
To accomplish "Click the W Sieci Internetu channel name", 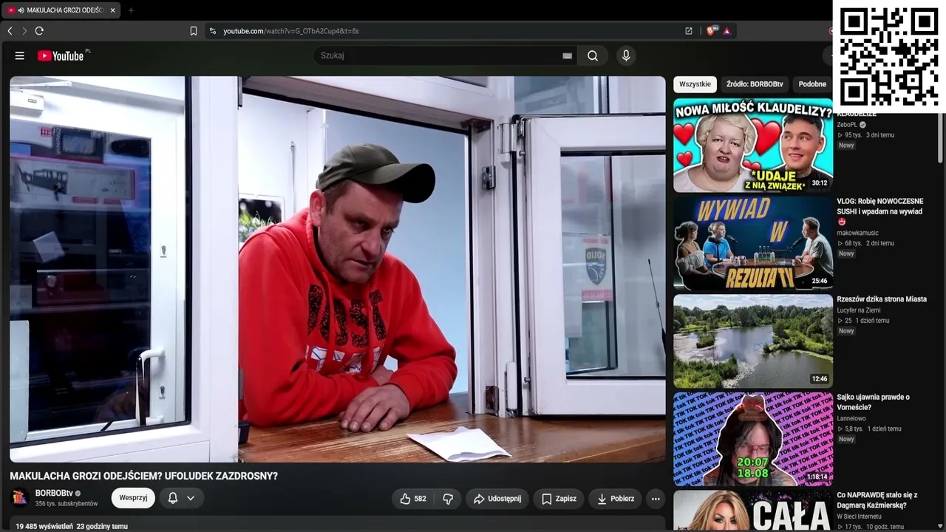I will [860, 516].
